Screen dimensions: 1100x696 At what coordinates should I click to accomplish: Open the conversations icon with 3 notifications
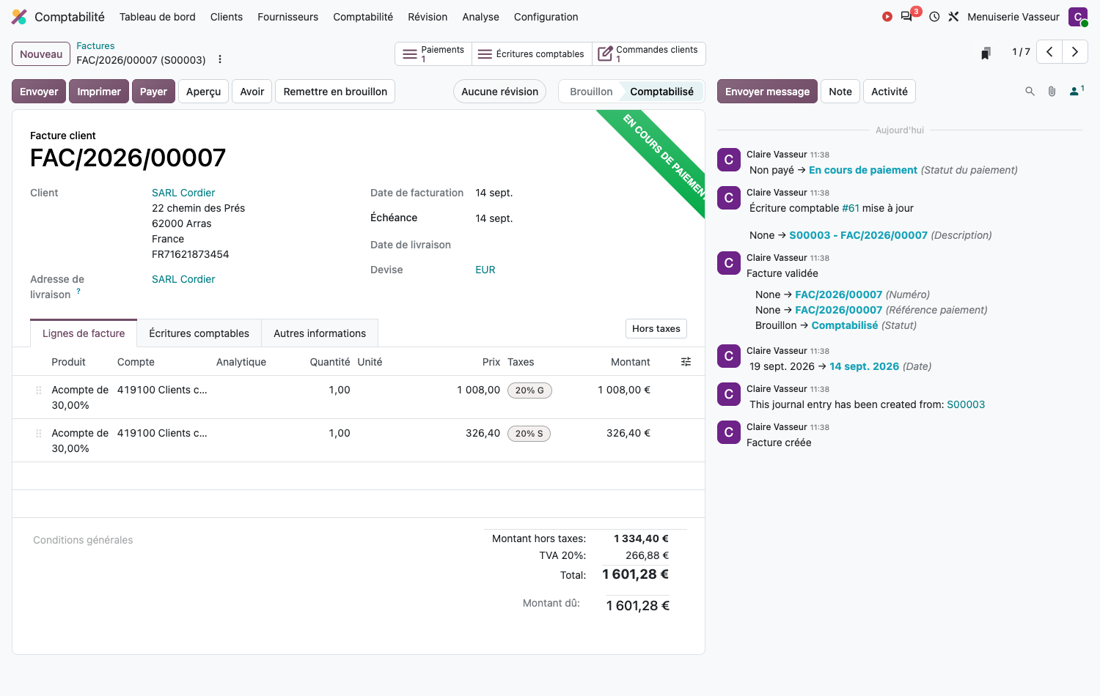908,17
